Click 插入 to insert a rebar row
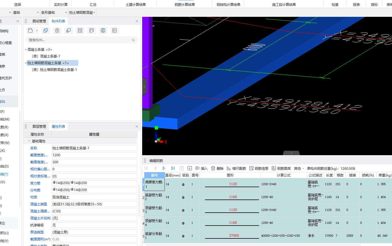The width and height of the screenshot is (392, 246). 201,168
